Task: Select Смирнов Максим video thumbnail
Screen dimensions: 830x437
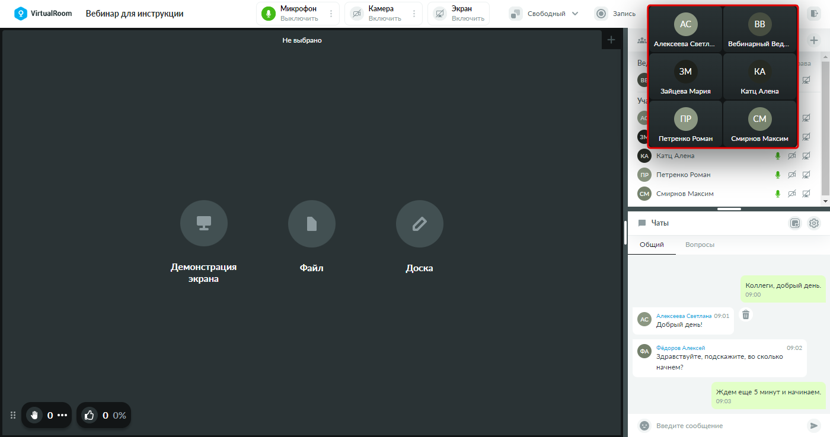Action: 759,124
